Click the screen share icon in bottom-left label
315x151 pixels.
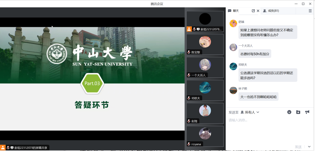pos(12,148)
